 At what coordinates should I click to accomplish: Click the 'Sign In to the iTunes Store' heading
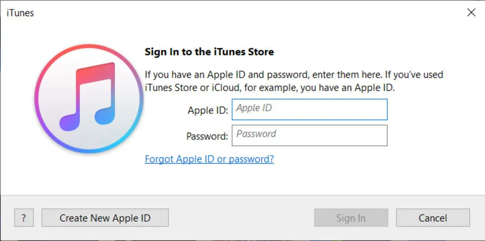pos(209,52)
